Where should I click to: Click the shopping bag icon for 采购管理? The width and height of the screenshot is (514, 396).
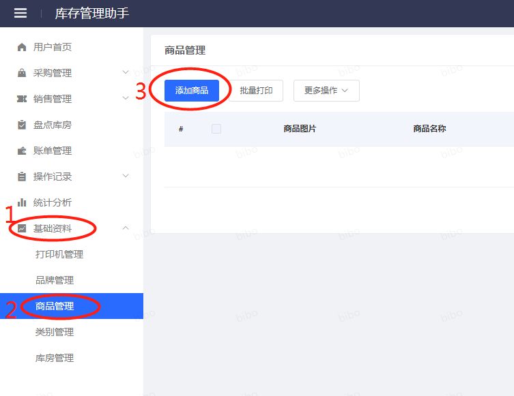click(22, 73)
